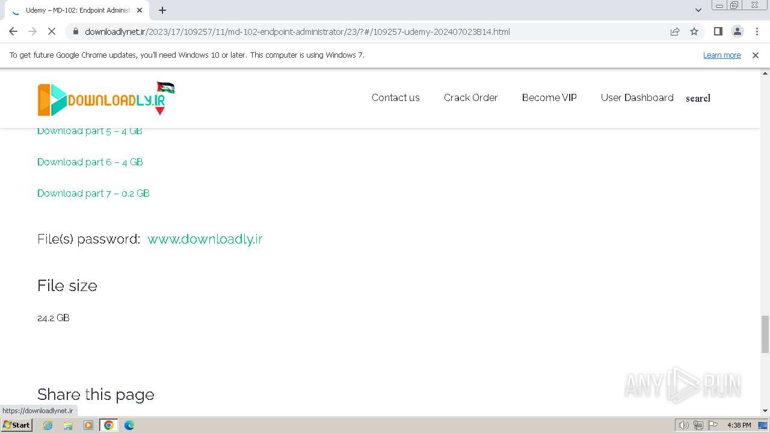
Task: Select Chrome in the taskbar
Action: coord(109,425)
